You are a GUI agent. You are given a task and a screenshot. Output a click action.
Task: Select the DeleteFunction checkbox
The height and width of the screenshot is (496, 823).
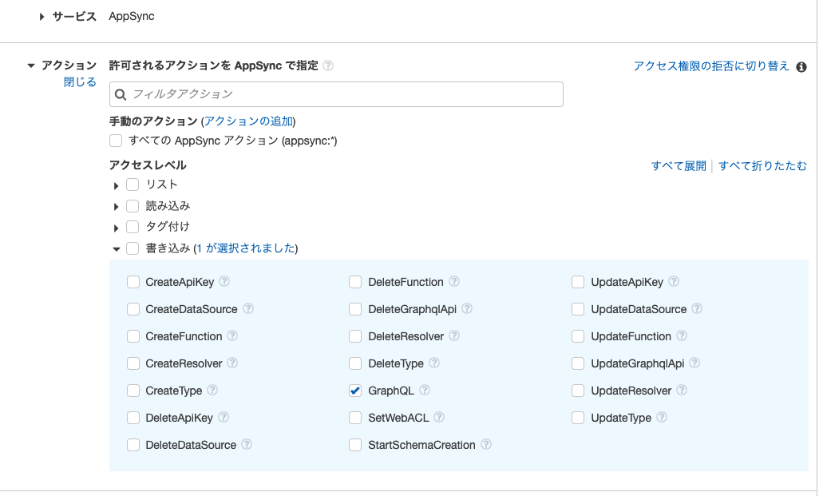(355, 282)
